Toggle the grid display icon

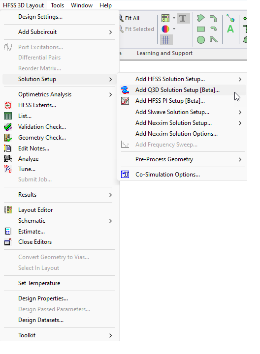(x=165, y=40)
